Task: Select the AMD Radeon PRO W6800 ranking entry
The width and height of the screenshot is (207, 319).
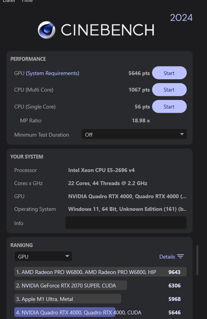Action: [x=100, y=272]
